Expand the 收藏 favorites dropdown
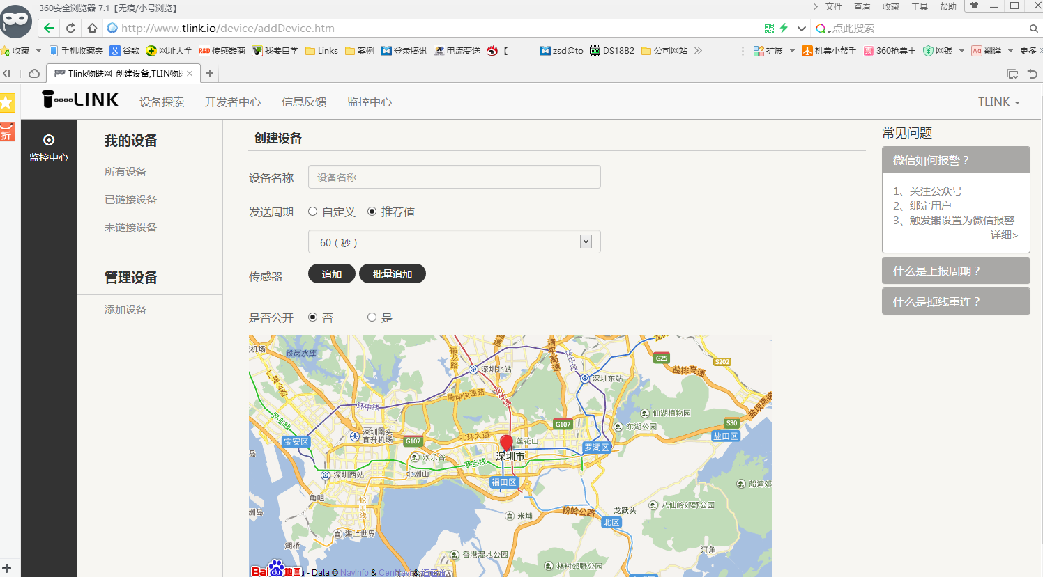The height and width of the screenshot is (577, 1043). click(x=38, y=50)
